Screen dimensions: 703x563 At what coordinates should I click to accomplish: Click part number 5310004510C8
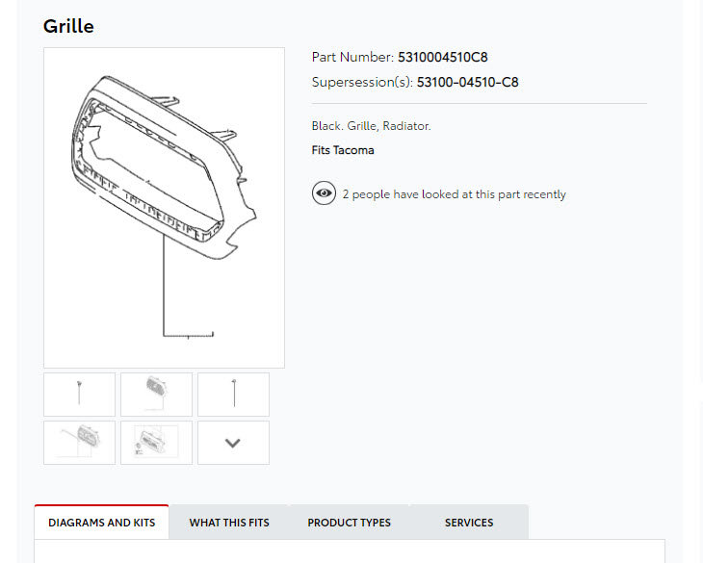click(443, 58)
